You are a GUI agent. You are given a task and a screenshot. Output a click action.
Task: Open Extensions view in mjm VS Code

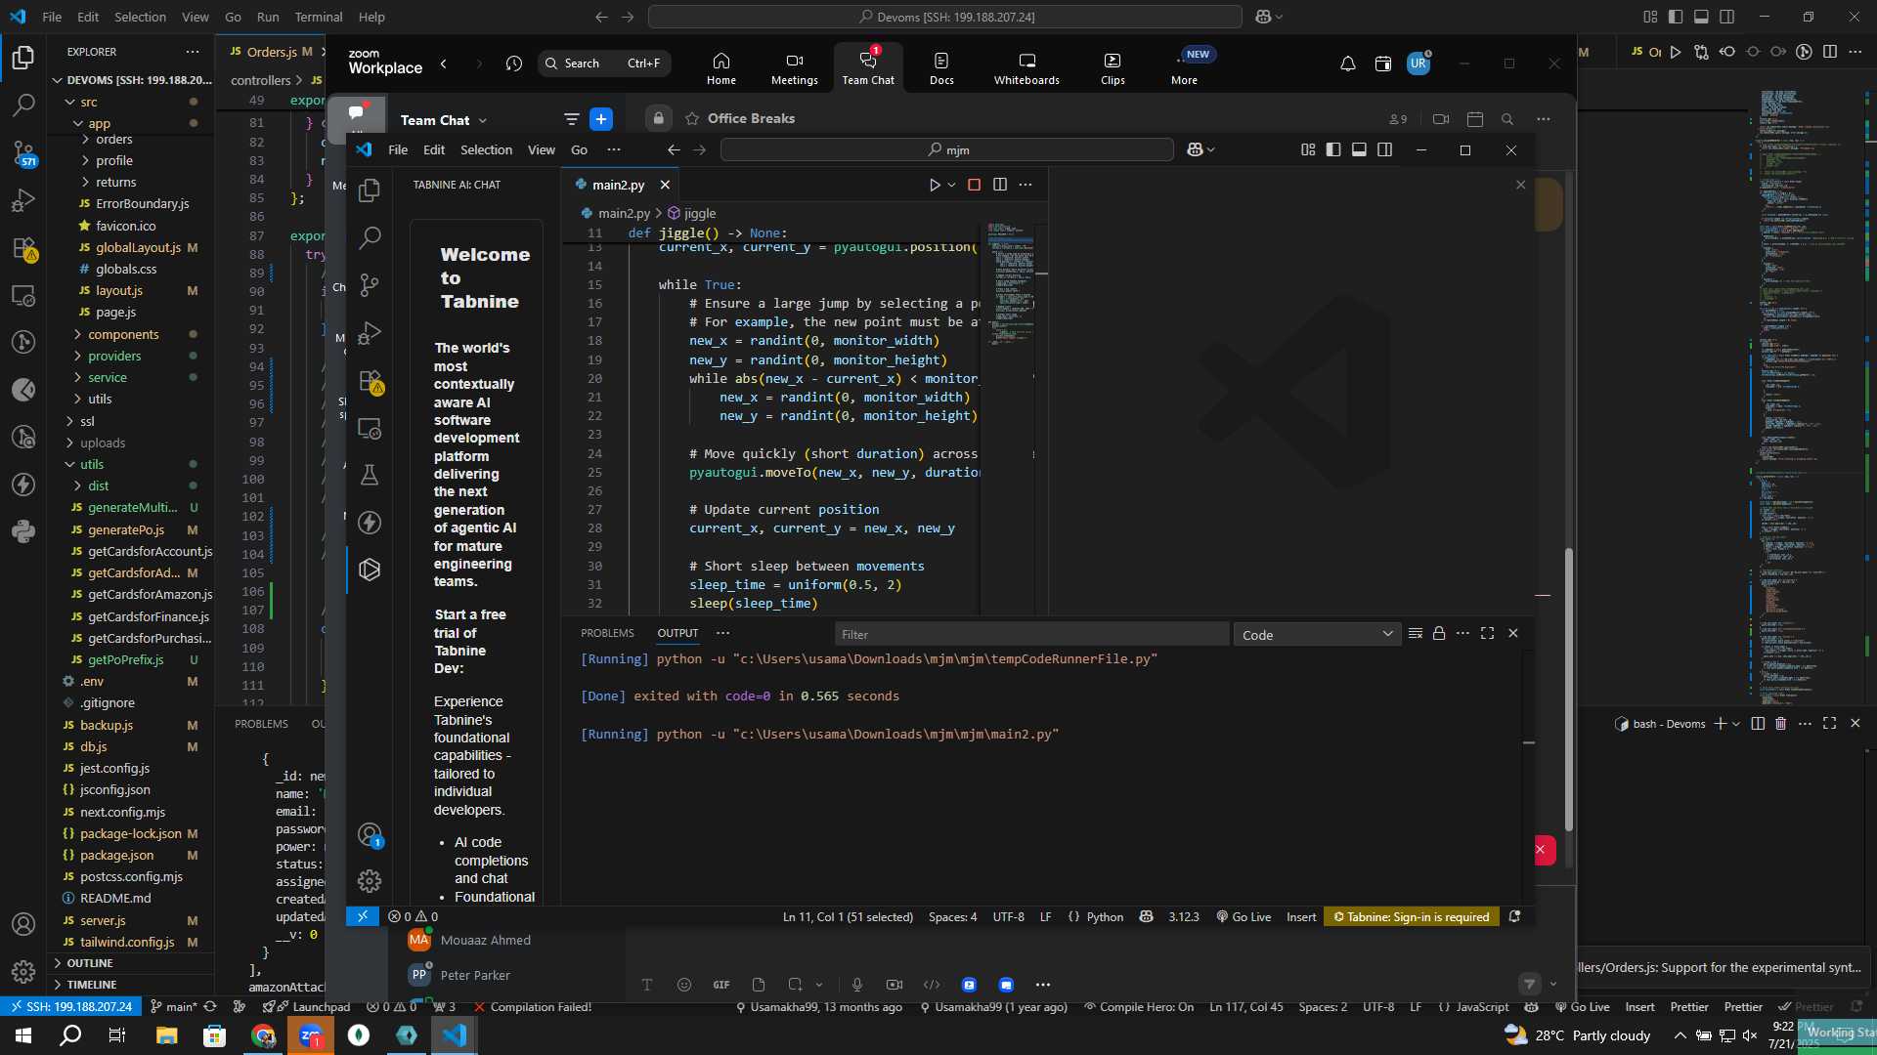click(370, 381)
